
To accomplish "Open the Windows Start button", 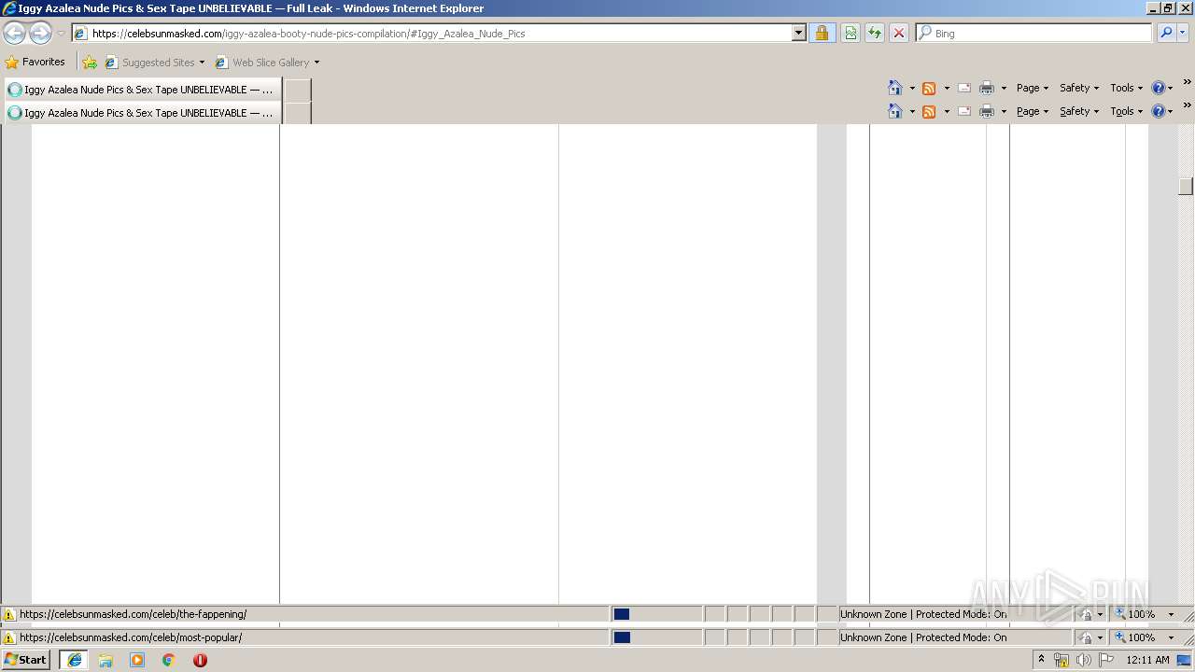I will pyautogui.click(x=26, y=659).
